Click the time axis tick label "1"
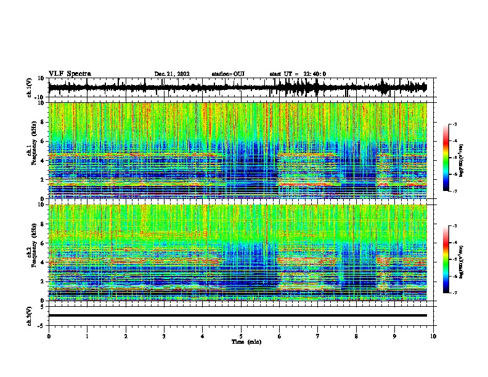488x377 pixels. (x=87, y=336)
